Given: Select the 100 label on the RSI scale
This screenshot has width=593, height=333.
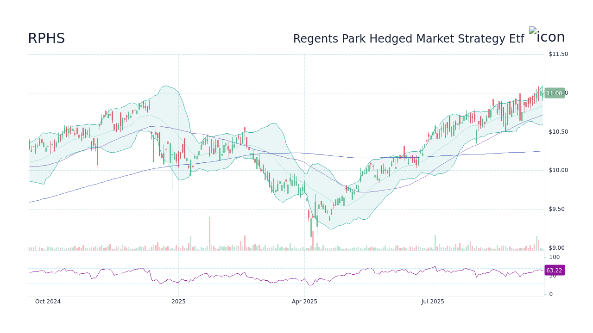Looking at the screenshot, I should [x=555, y=257].
